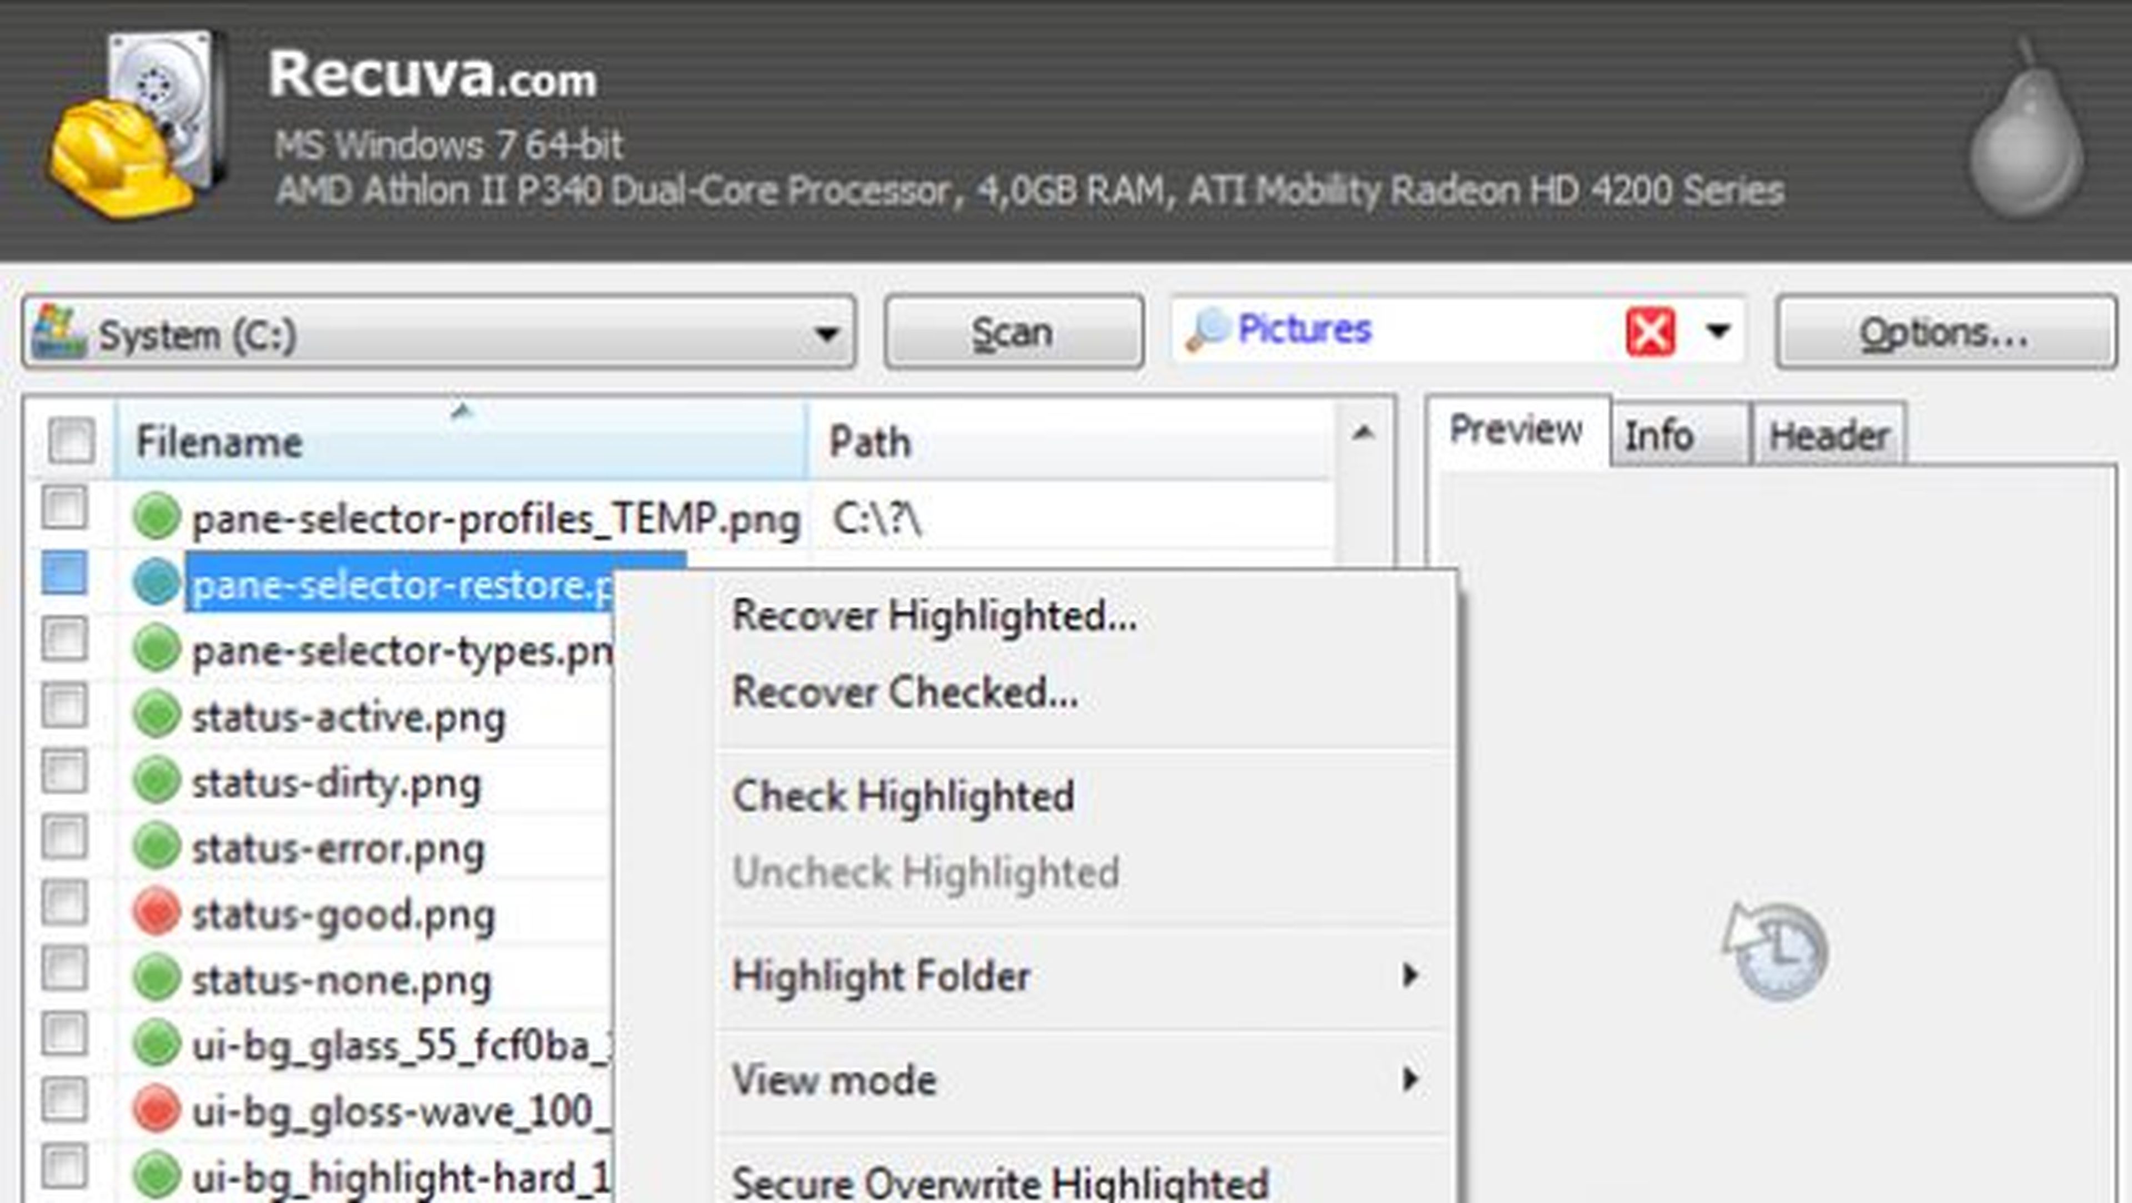Check the box for pane-selector-profiles_TEMP.png
This screenshot has height=1203, width=2132.
[64, 507]
